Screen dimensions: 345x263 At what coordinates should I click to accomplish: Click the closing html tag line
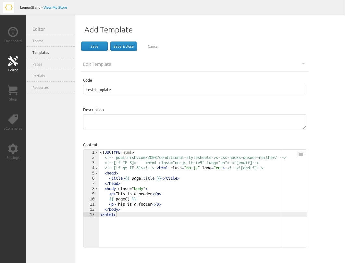click(x=108, y=215)
